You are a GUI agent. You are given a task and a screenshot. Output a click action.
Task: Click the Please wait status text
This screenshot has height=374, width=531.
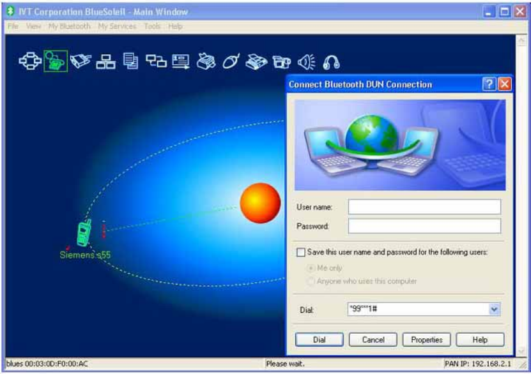(285, 364)
